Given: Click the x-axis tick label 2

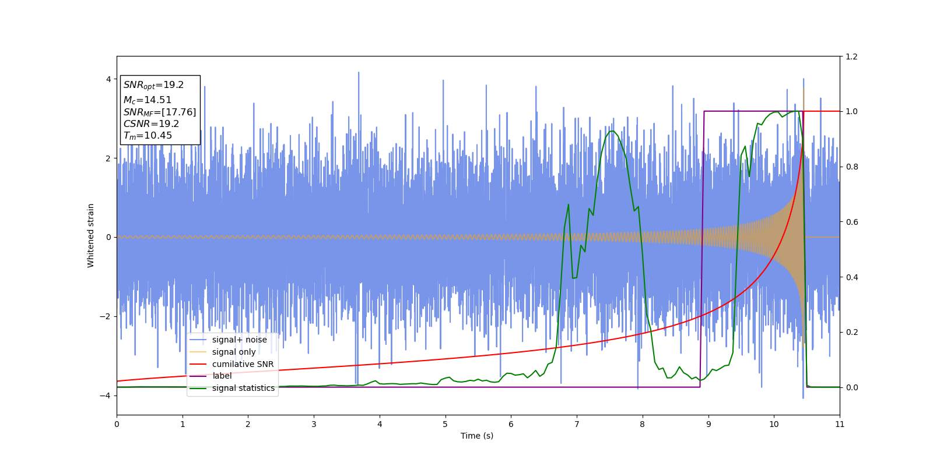Looking at the screenshot, I should click(248, 424).
